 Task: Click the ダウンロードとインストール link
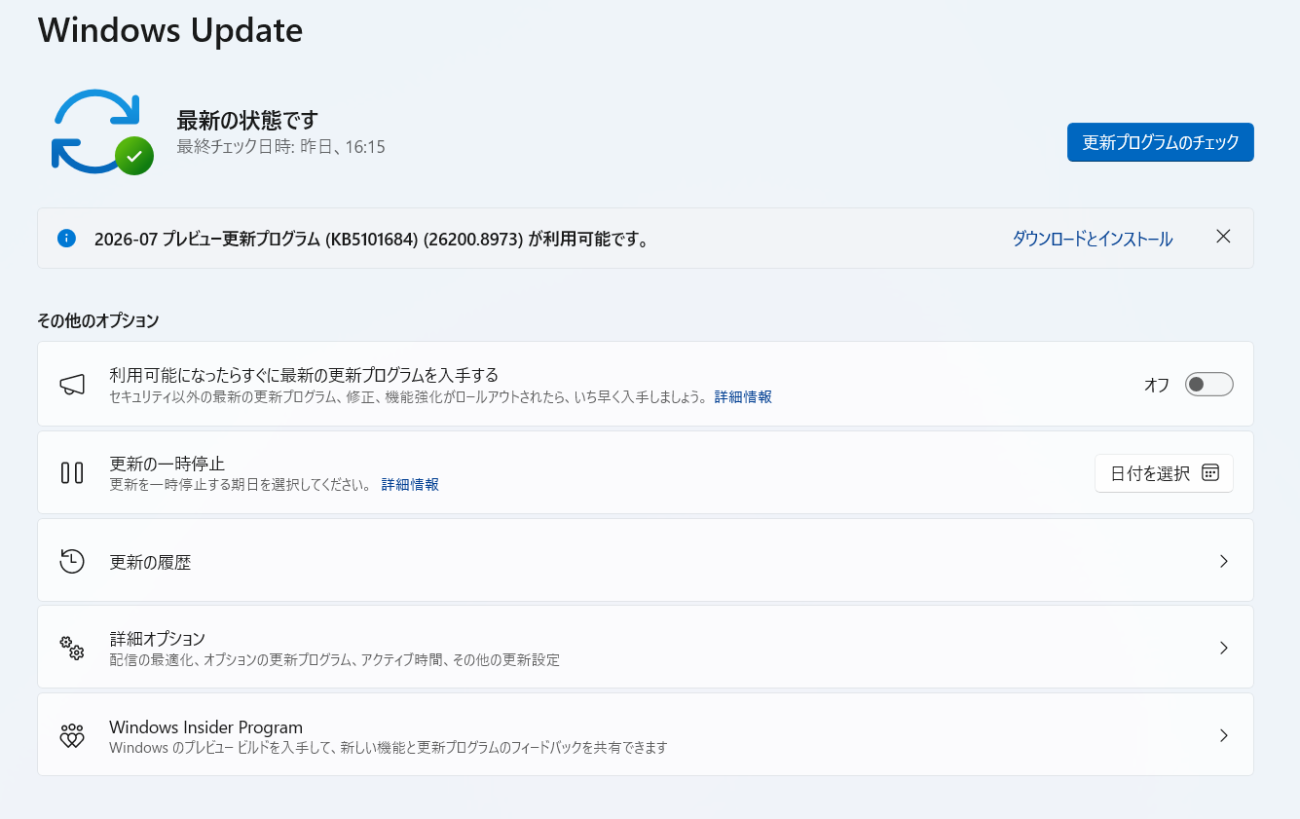[1093, 239]
